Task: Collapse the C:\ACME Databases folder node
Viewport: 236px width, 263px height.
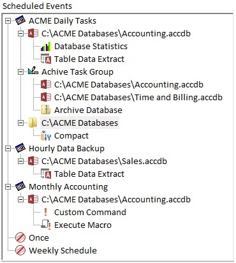Action: tap(20, 123)
